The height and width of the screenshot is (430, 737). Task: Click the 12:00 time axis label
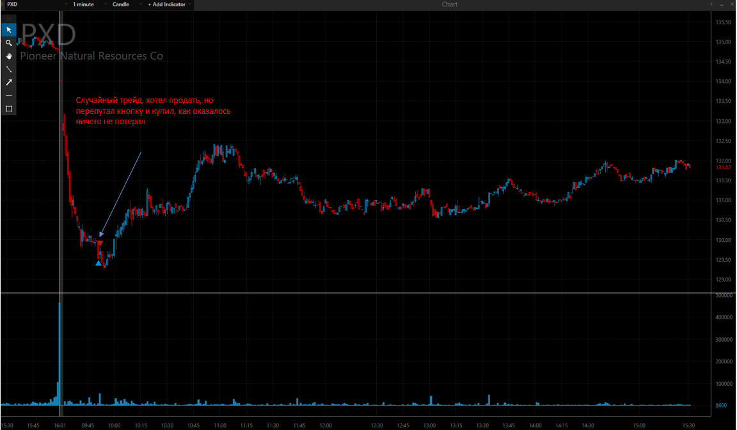click(326, 426)
